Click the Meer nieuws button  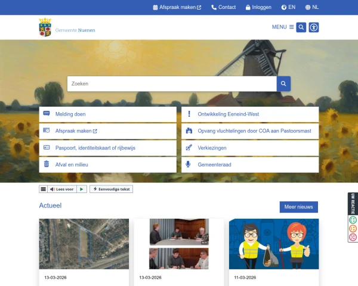pyautogui.click(x=298, y=207)
